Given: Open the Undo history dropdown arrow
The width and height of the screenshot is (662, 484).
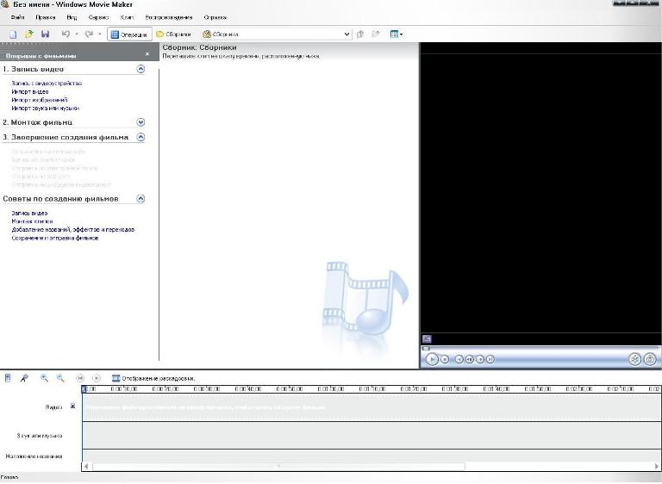Looking at the screenshot, I should click(77, 34).
